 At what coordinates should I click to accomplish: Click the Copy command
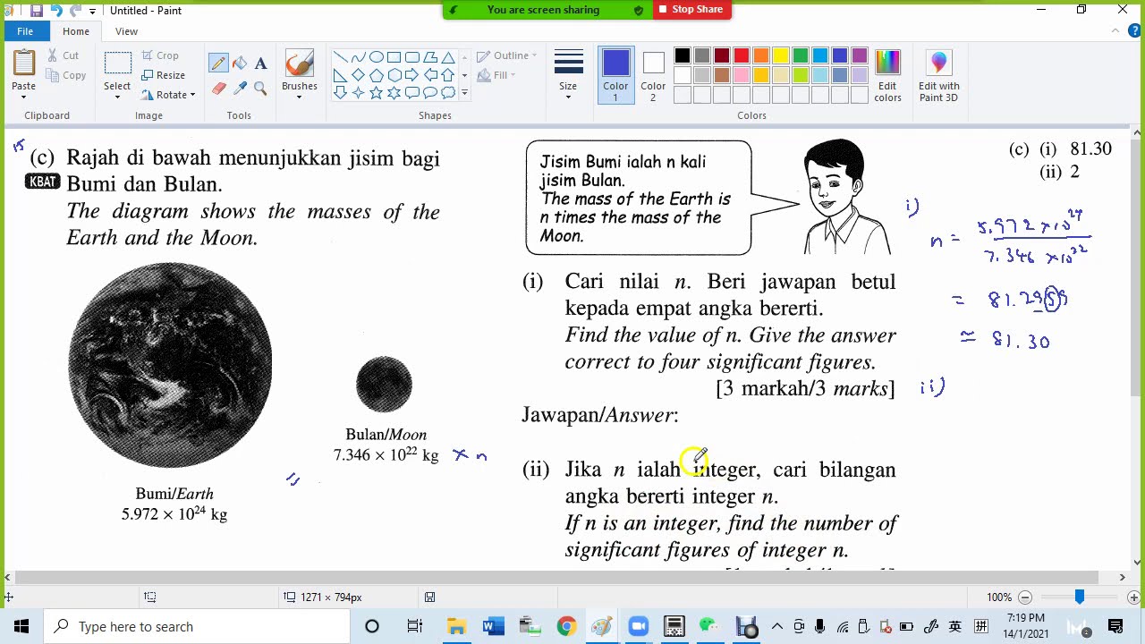(65, 75)
